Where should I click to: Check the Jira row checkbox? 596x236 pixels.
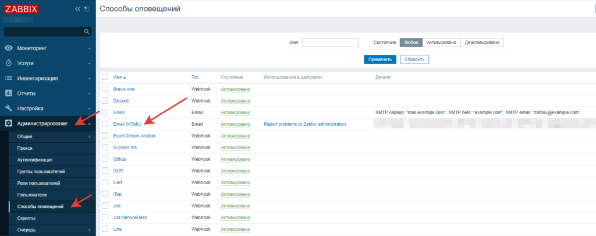(105, 206)
